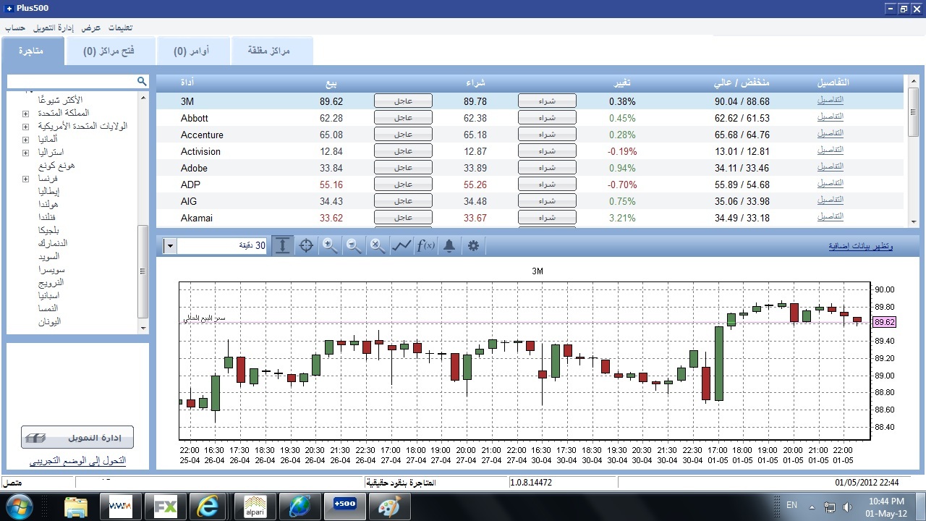Click the buy button for Abbott
This screenshot has height=521, width=926.
[547, 118]
